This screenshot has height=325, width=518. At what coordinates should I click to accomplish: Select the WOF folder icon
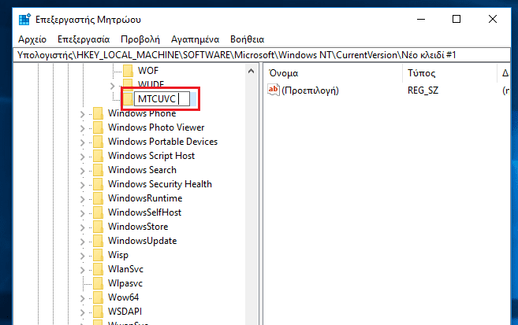click(x=128, y=71)
